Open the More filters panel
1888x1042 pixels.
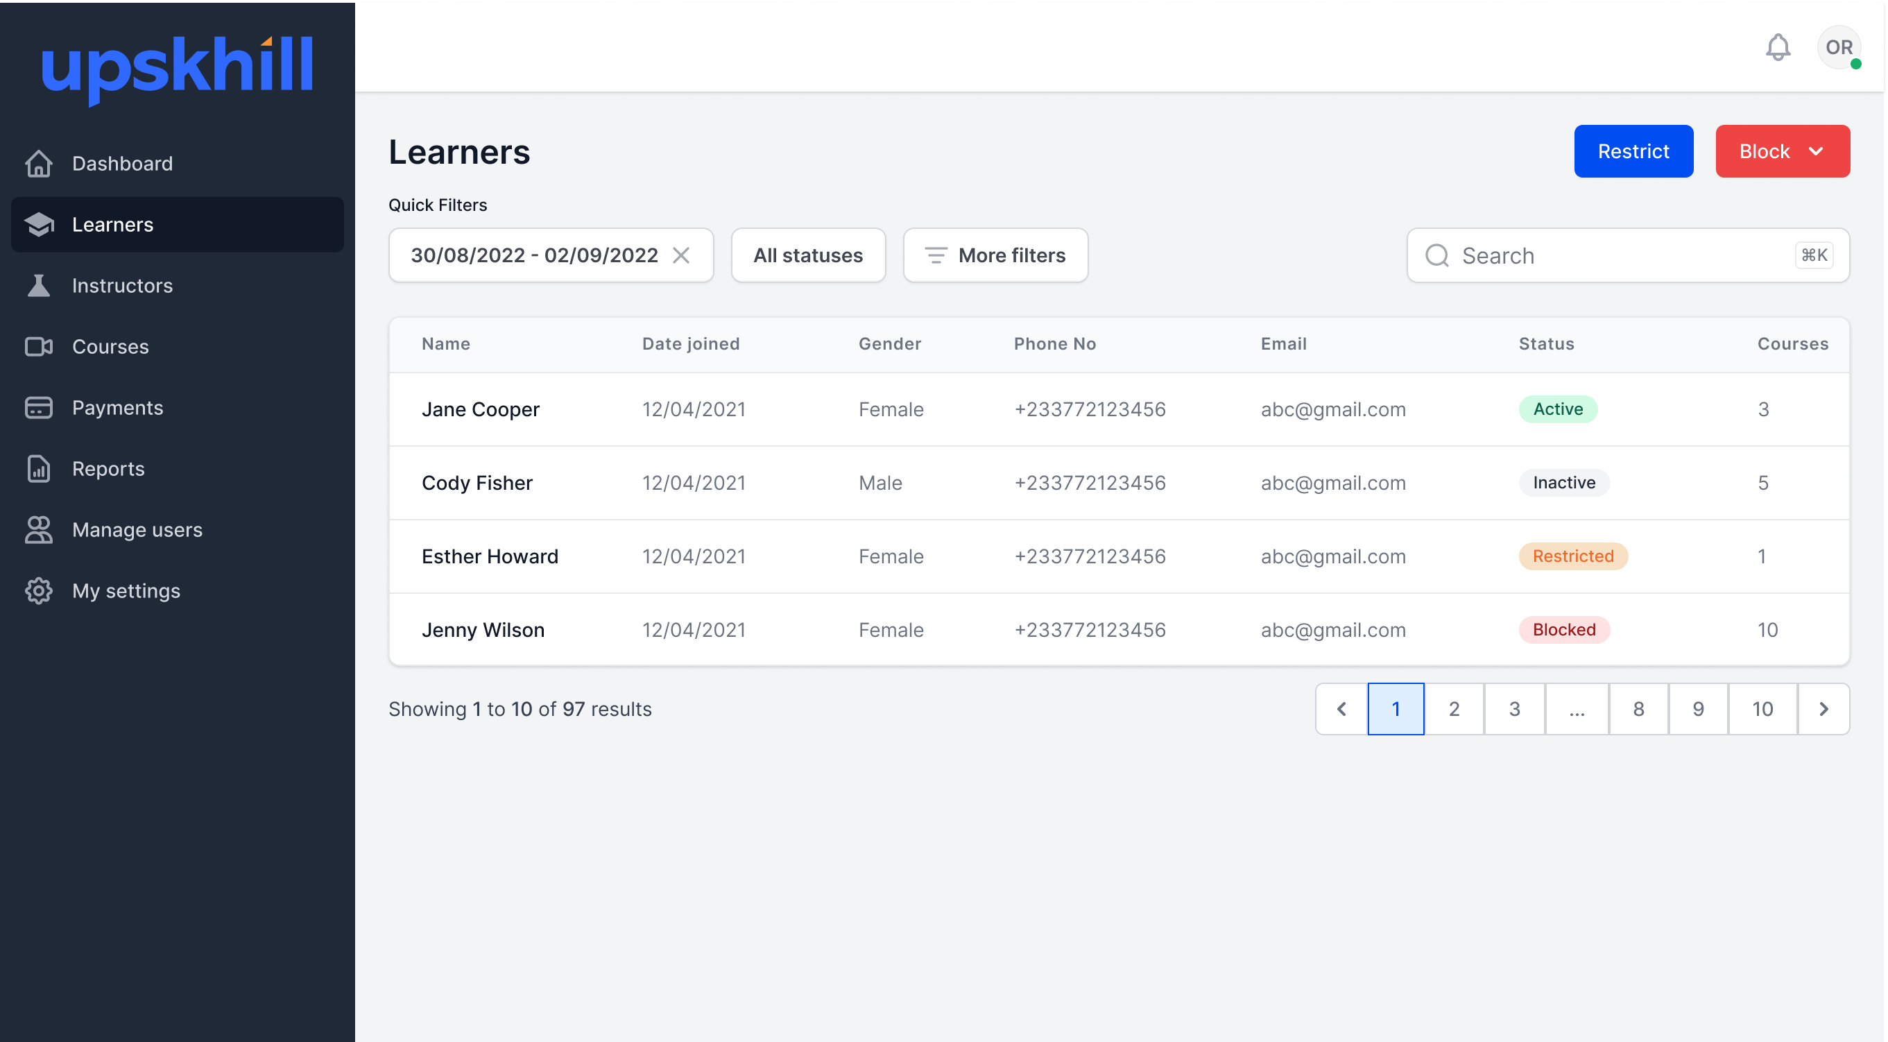pyautogui.click(x=995, y=255)
